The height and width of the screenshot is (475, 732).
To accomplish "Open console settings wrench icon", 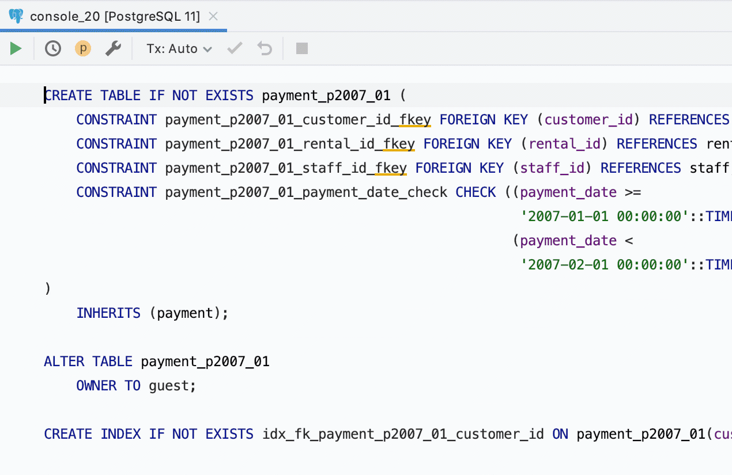I will pos(113,49).
